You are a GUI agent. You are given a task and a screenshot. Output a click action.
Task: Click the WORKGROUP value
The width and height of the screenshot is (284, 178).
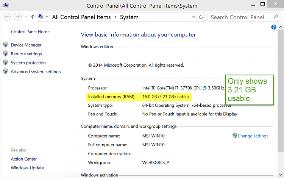[156, 162]
